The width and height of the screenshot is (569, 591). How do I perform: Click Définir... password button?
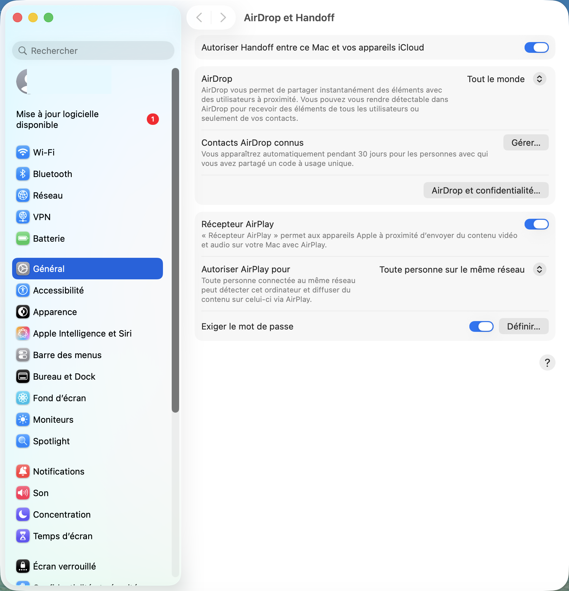tap(524, 326)
